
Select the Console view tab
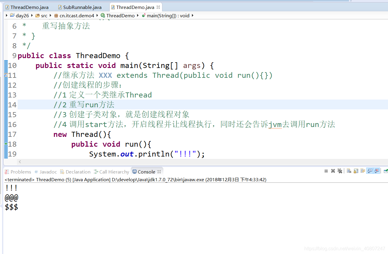pyautogui.click(x=147, y=172)
